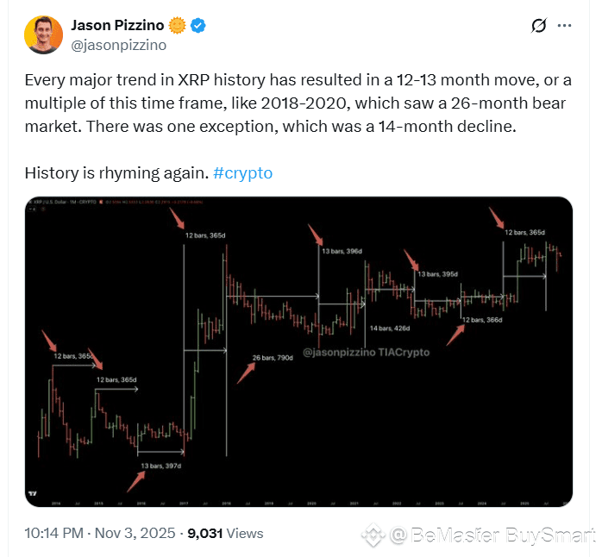
Task: Open the #crypto hashtag
Action: point(242,173)
